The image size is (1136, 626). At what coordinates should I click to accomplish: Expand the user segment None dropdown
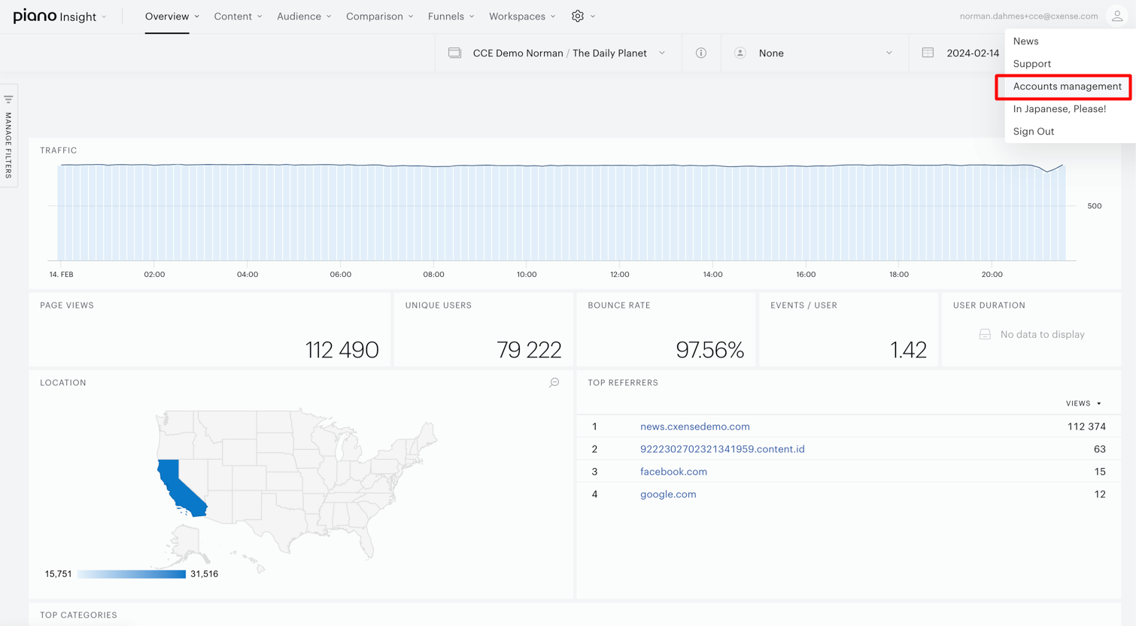(x=815, y=53)
